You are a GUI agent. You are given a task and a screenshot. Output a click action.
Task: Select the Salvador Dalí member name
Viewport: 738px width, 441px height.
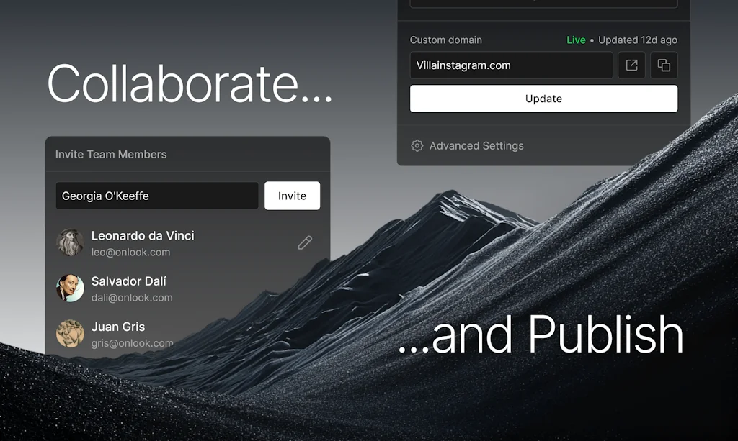[x=128, y=281]
